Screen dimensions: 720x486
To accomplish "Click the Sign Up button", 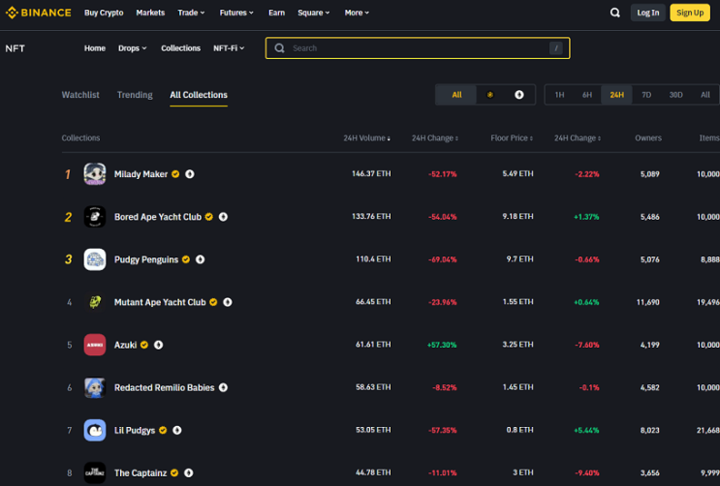I will tap(690, 13).
